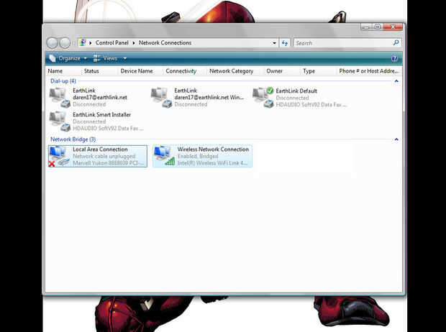This screenshot has height=332, width=446.
Task: Select the Local Area Connection icon
Action: [60, 156]
